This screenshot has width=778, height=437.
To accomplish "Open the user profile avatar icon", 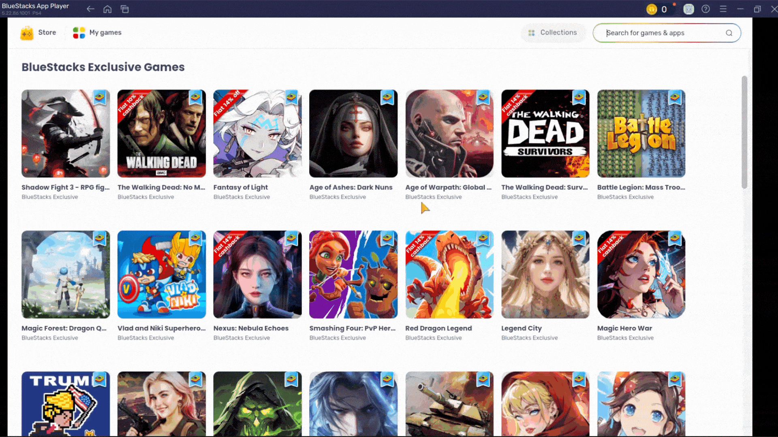I will pyautogui.click(x=688, y=9).
